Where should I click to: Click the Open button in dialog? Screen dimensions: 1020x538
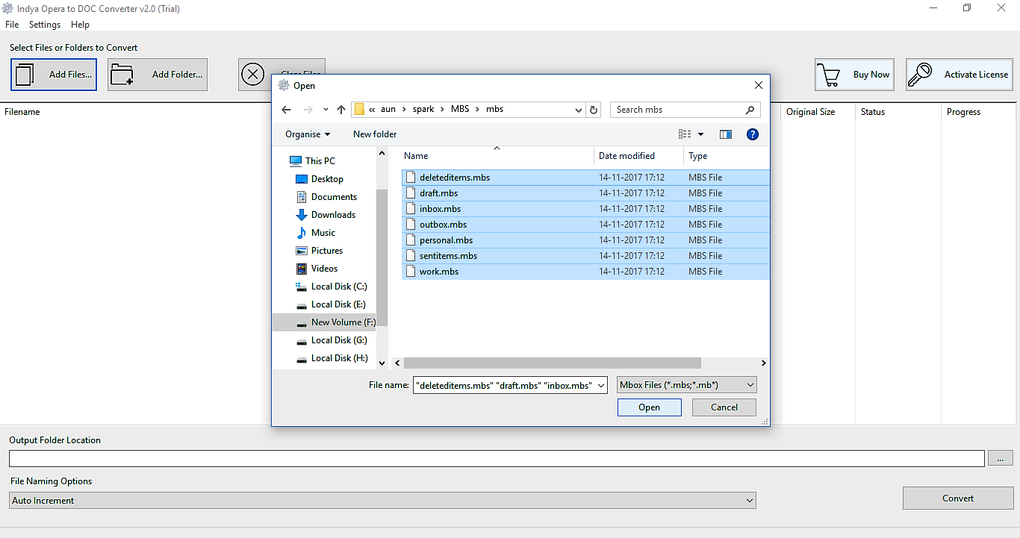[650, 407]
